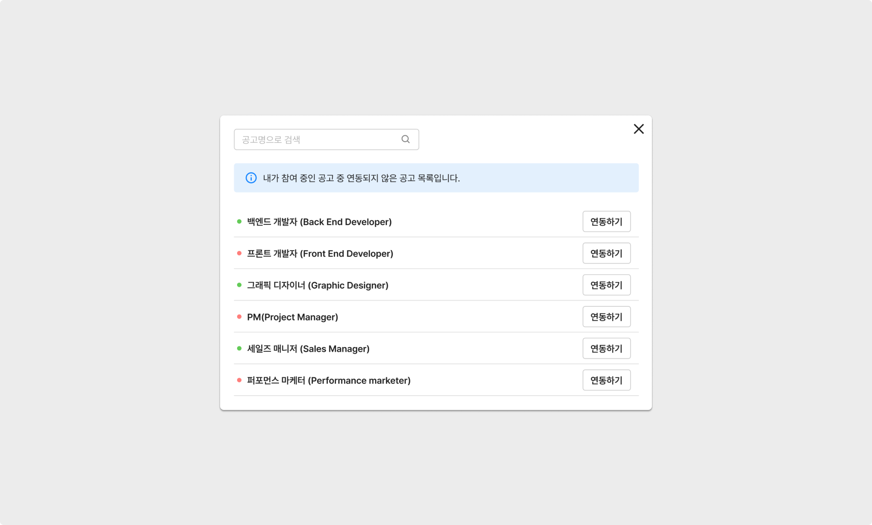The width and height of the screenshot is (872, 525).
Task: Click the green dot beside Sales Manager
Action: coord(239,348)
